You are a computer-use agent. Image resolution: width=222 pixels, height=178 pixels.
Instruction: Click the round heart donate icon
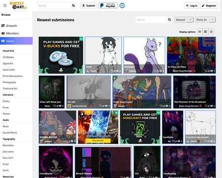122,5
